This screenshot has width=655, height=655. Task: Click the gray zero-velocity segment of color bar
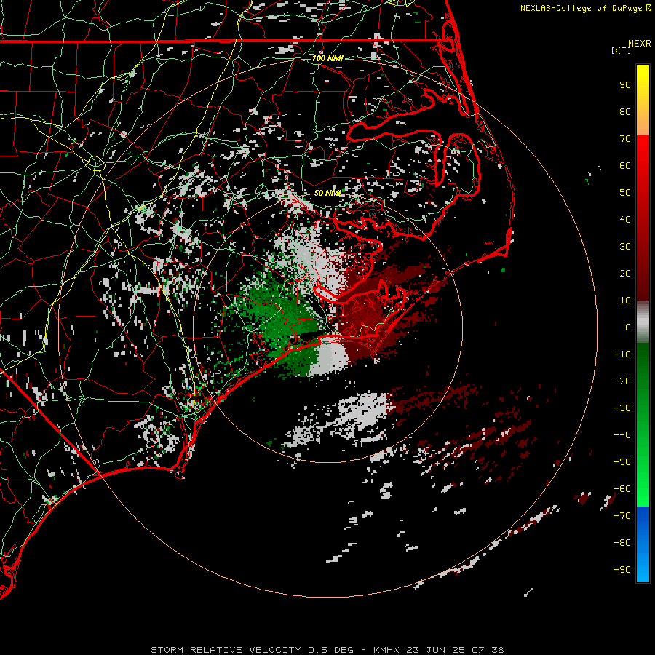point(643,322)
